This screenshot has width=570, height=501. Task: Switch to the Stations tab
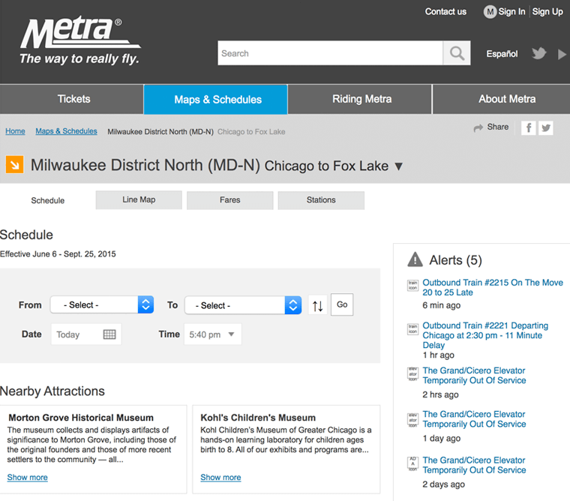(321, 200)
